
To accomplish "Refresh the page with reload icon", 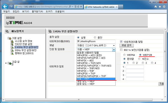I will (78, 7).
